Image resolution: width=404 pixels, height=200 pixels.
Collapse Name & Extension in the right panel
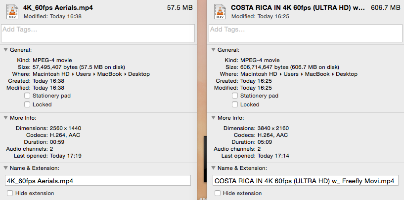pyautogui.click(x=213, y=168)
